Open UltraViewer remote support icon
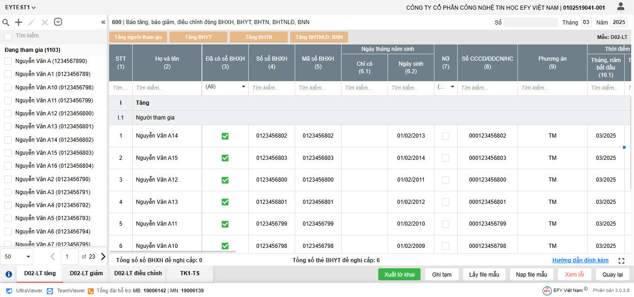This screenshot has height=297, width=634. [x=9, y=291]
